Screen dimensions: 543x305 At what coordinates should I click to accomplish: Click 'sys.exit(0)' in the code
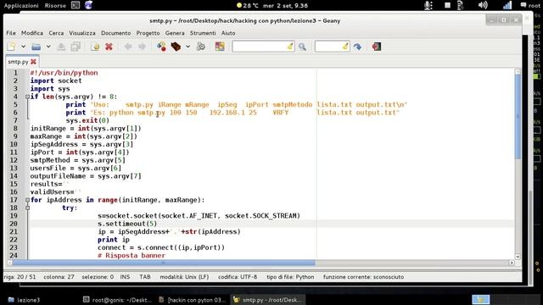(x=87, y=120)
